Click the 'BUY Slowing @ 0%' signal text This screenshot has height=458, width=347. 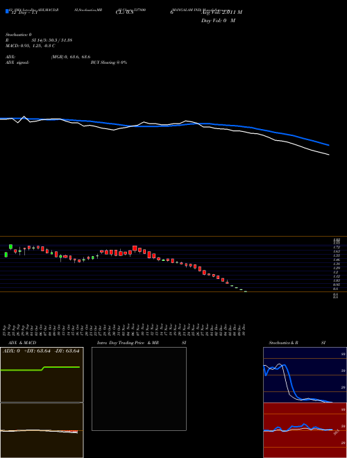point(109,62)
